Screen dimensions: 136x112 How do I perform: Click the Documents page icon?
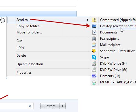(94, 32)
